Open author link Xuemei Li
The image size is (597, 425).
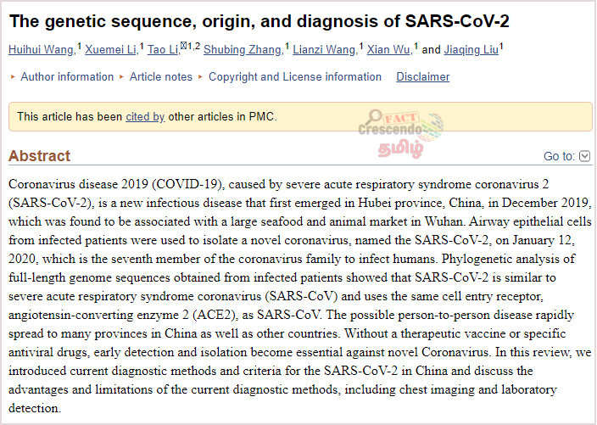(111, 49)
